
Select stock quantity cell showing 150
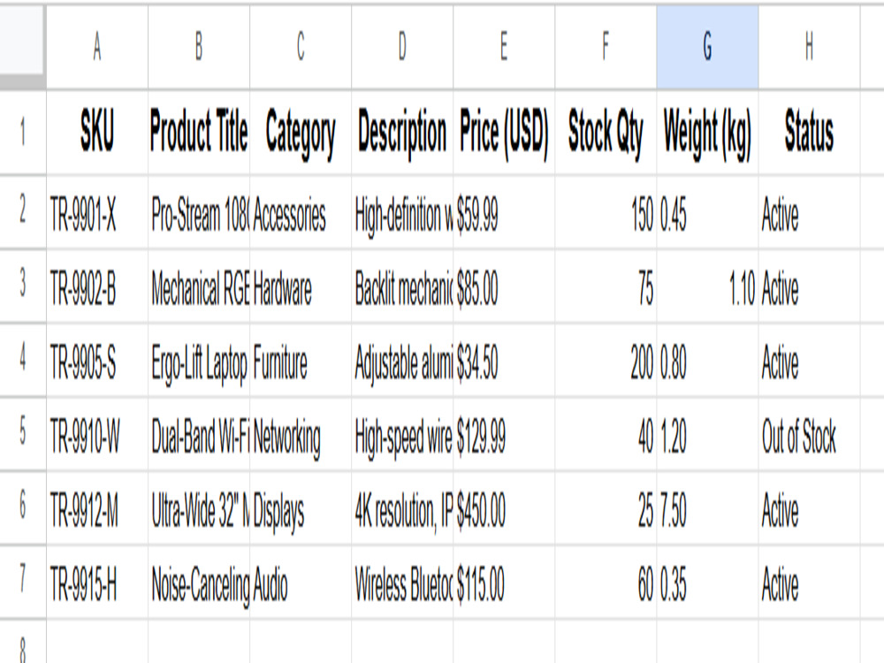tap(606, 212)
